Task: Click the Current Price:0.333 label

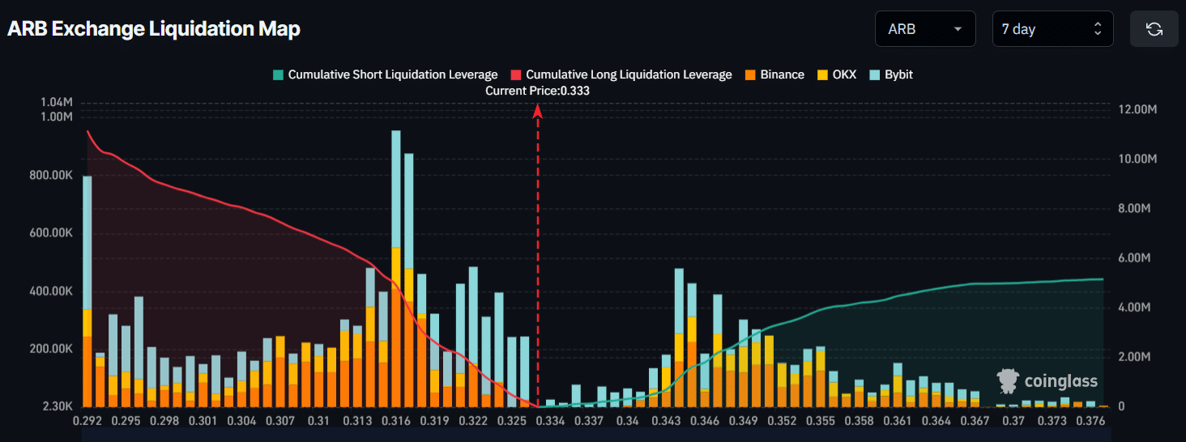Action: click(537, 91)
